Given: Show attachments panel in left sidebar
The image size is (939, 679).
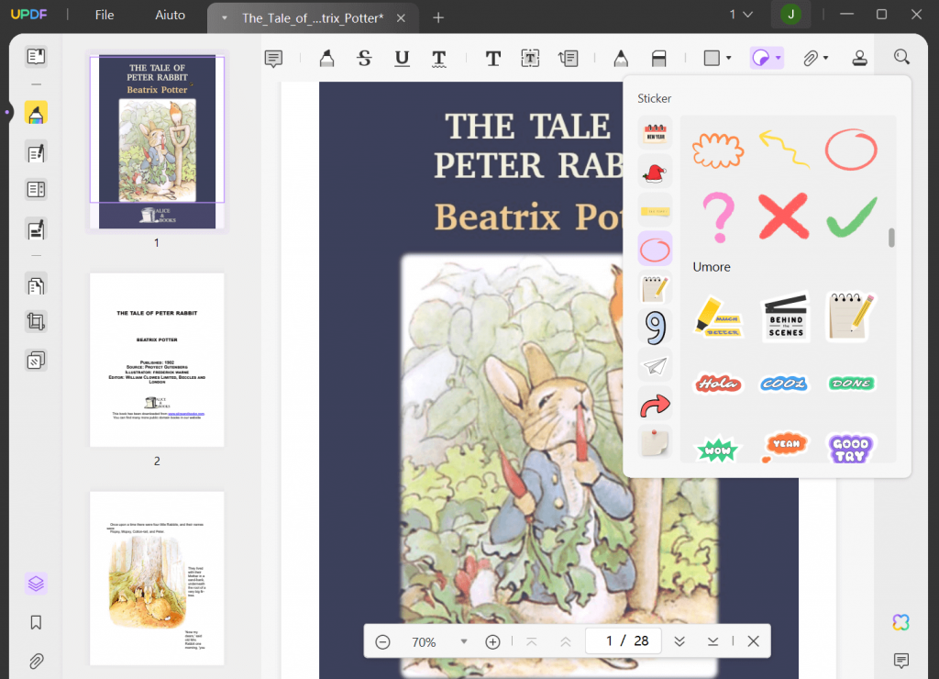Looking at the screenshot, I should tap(36, 661).
